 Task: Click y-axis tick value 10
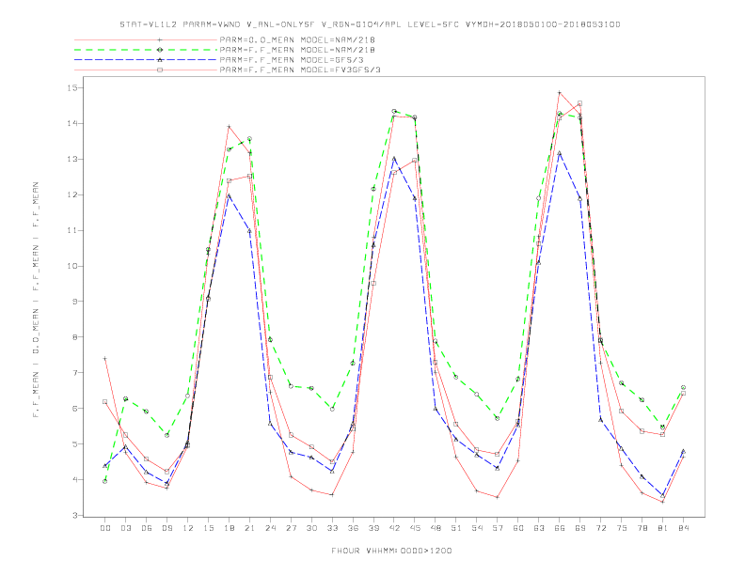pos(71,266)
